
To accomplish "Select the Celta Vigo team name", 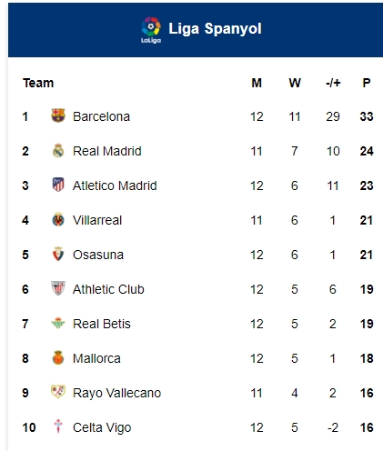I will click(102, 427).
